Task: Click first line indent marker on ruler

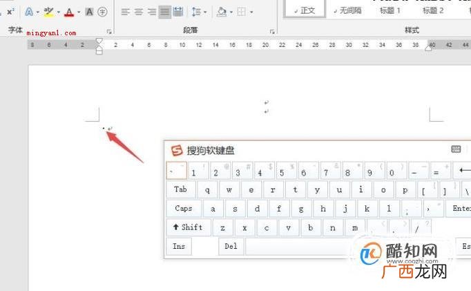Action: point(99,41)
